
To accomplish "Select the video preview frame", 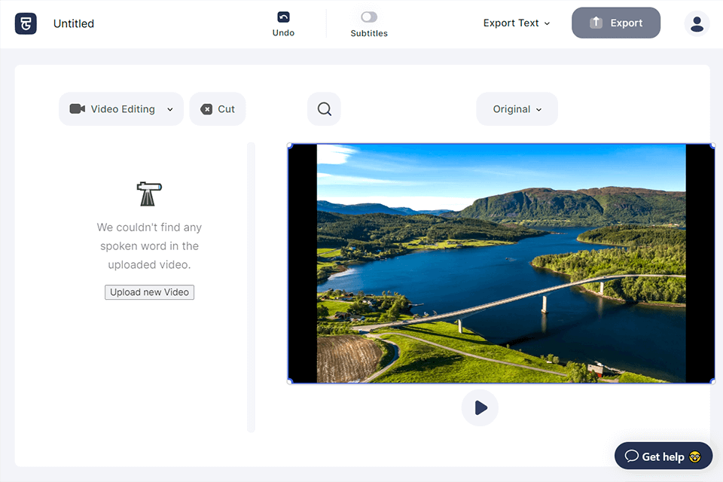I will [x=502, y=264].
